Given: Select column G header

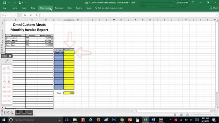Looking at the screenshot, I should [69, 20].
